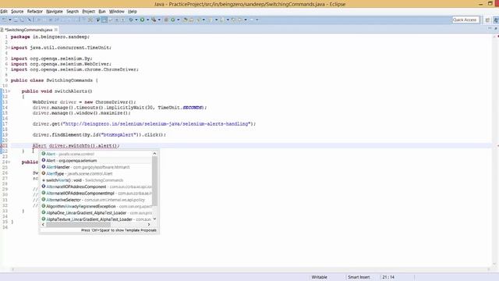Open Debug configurations dropdown arrow
Image resolution: width=499 pixels, height=281 pixels.
click(136, 20)
